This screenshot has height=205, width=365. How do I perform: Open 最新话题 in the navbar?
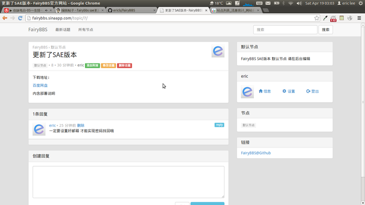coord(63,29)
